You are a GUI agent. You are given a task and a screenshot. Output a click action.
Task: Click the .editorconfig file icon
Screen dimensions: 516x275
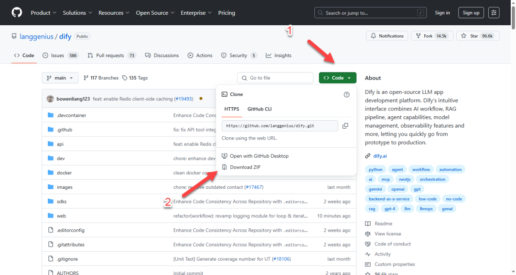pos(50,230)
